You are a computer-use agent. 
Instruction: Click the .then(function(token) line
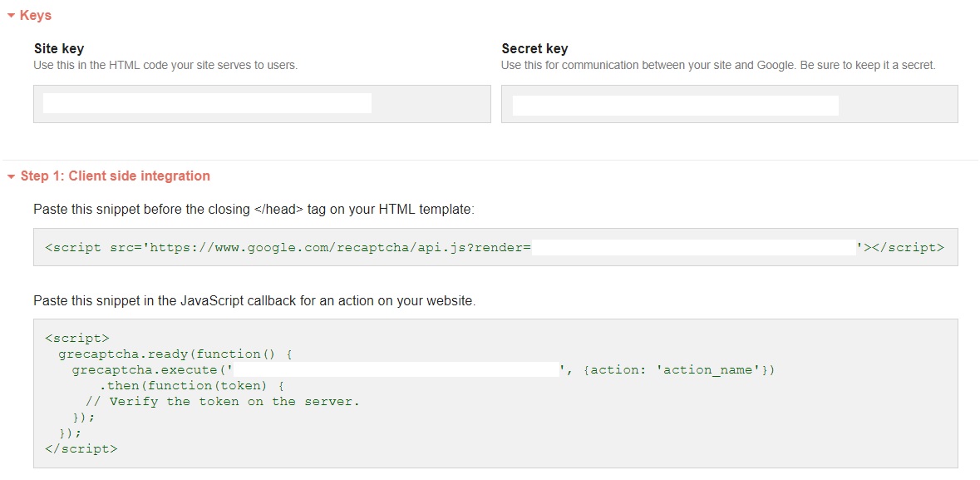pyautogui.click(x=192, y=385)
